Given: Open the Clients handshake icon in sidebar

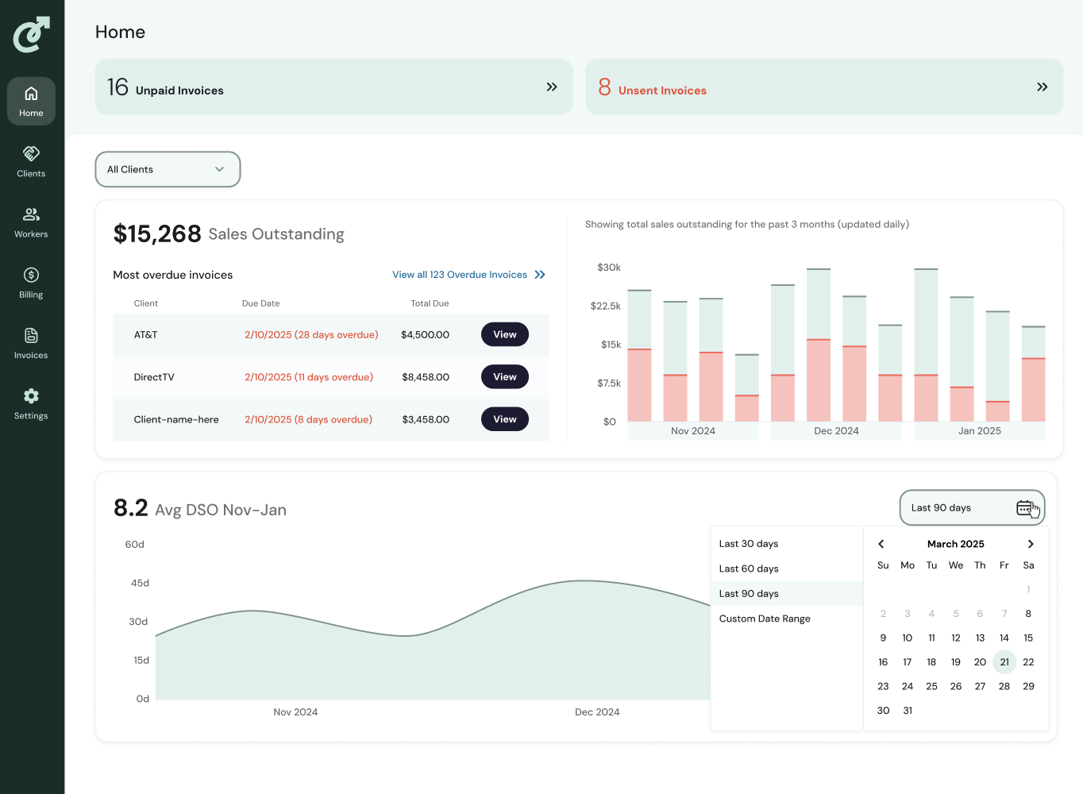Looking at the screenshot, I should point(31,153).
